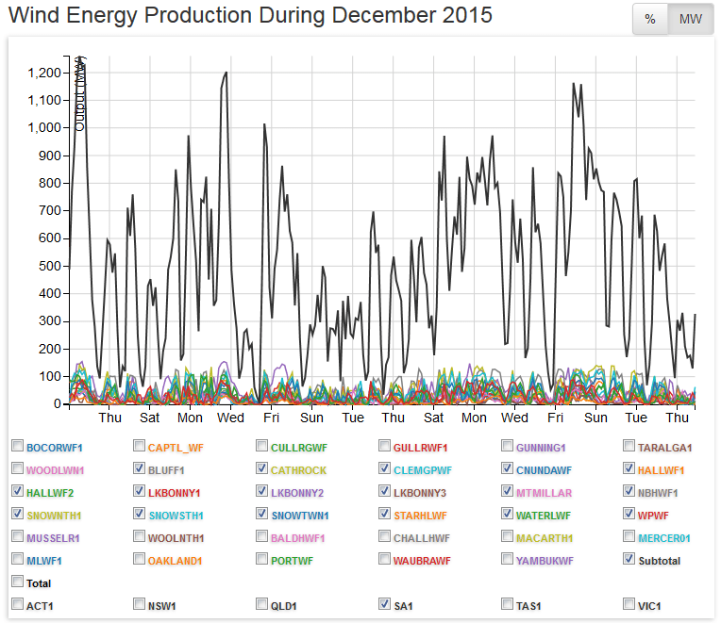Screen dimensions: 721x623
Task: Check the GULLRWF1 checkbox
Action: [385, 447]
